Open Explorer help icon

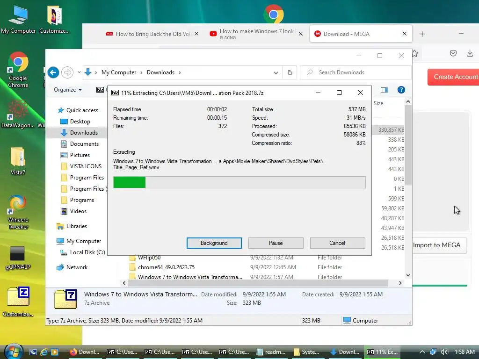(x=401, y=90)
